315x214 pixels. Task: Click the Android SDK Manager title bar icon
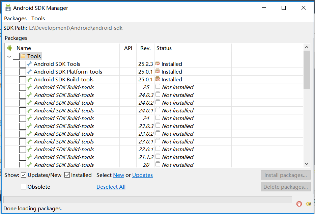coord(8,8)
